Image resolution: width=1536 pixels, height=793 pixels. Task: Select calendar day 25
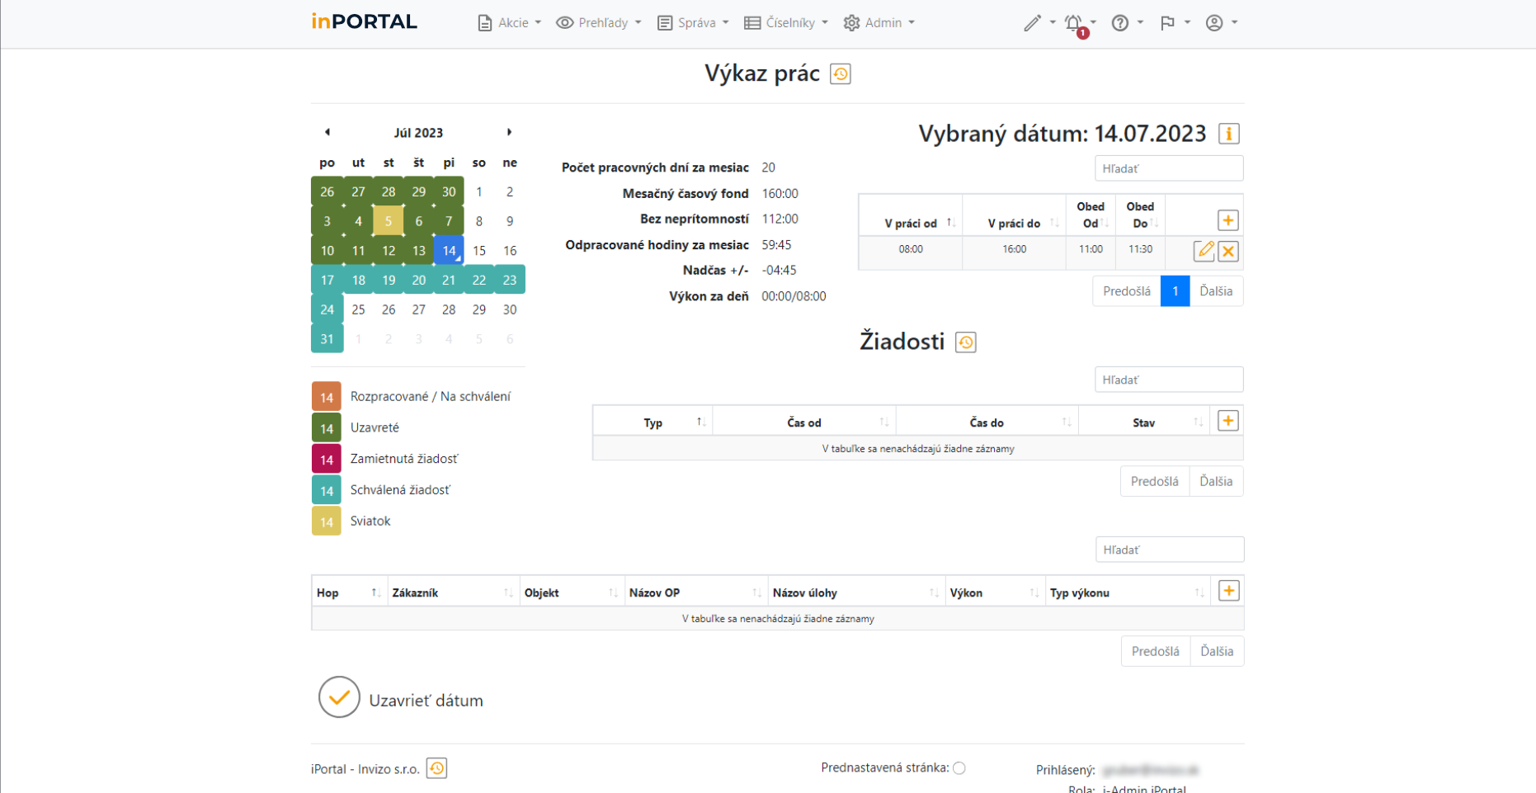click(x=358, y=309)
